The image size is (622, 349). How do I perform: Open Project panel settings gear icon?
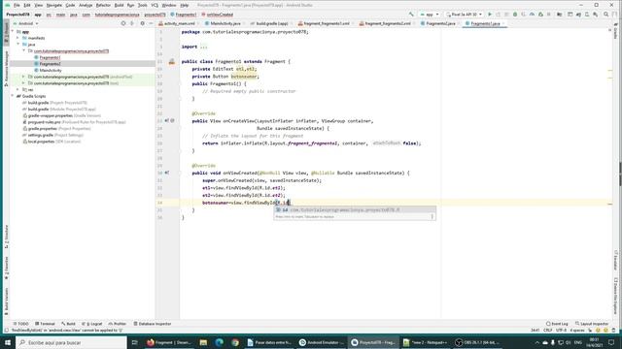click(143, 23)
